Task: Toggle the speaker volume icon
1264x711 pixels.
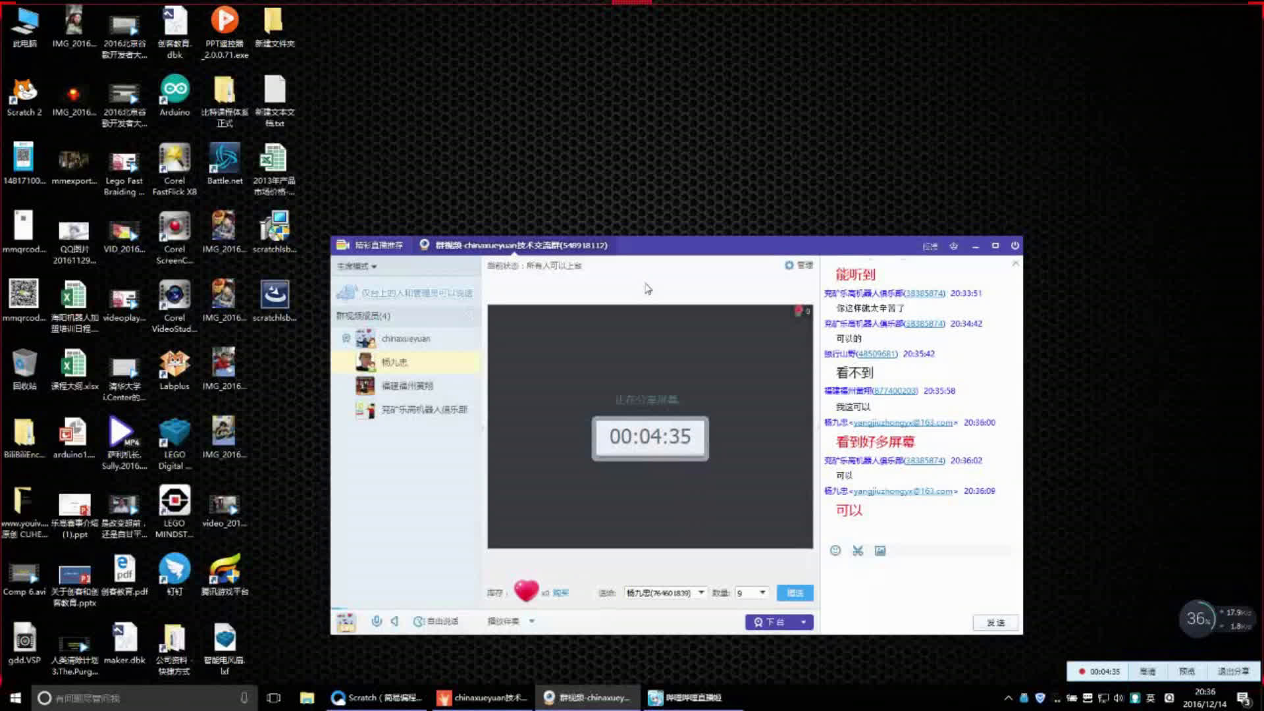Action: pyautogui.click(x=394, y=621)
